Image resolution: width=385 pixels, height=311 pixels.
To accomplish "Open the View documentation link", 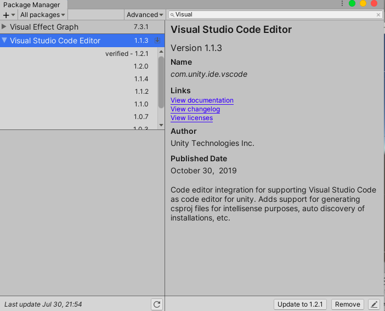I will coord(202,100).
